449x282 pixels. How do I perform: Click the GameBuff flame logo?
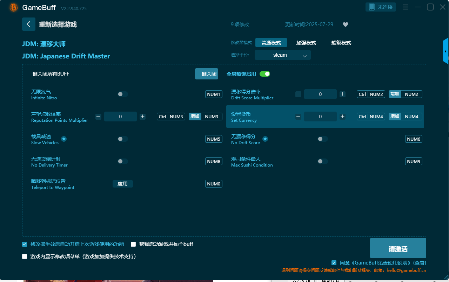13,7
